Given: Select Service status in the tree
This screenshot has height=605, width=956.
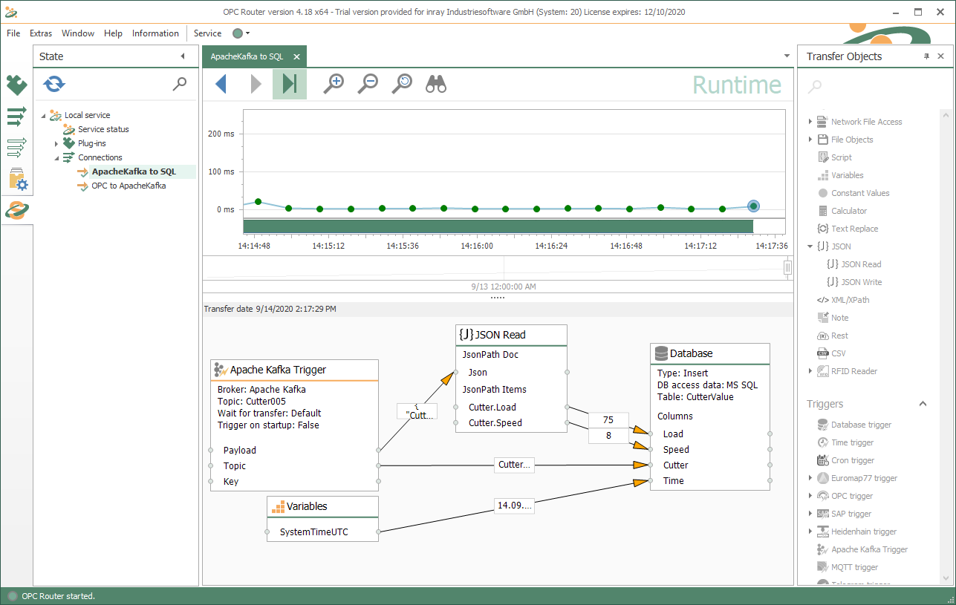Looking at the screenshot, I should 103,129.
